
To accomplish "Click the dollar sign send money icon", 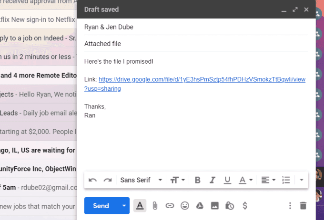I will 245,206.
